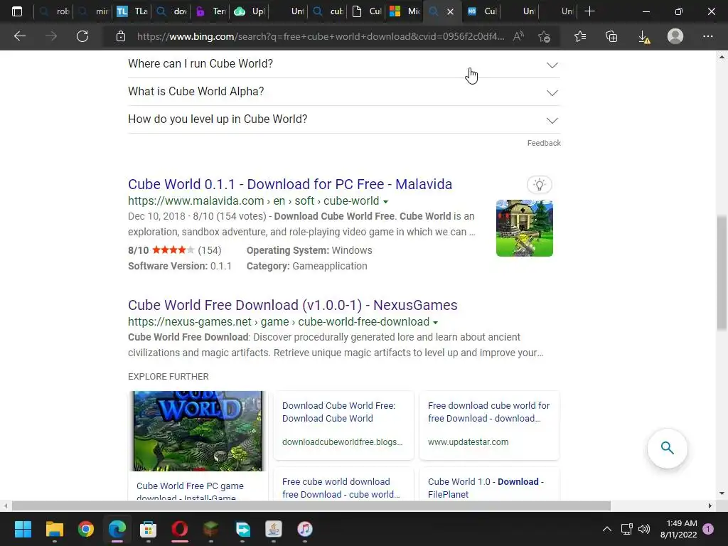
Task: Open Edge settings and more menu
Action: coord(707,36)
